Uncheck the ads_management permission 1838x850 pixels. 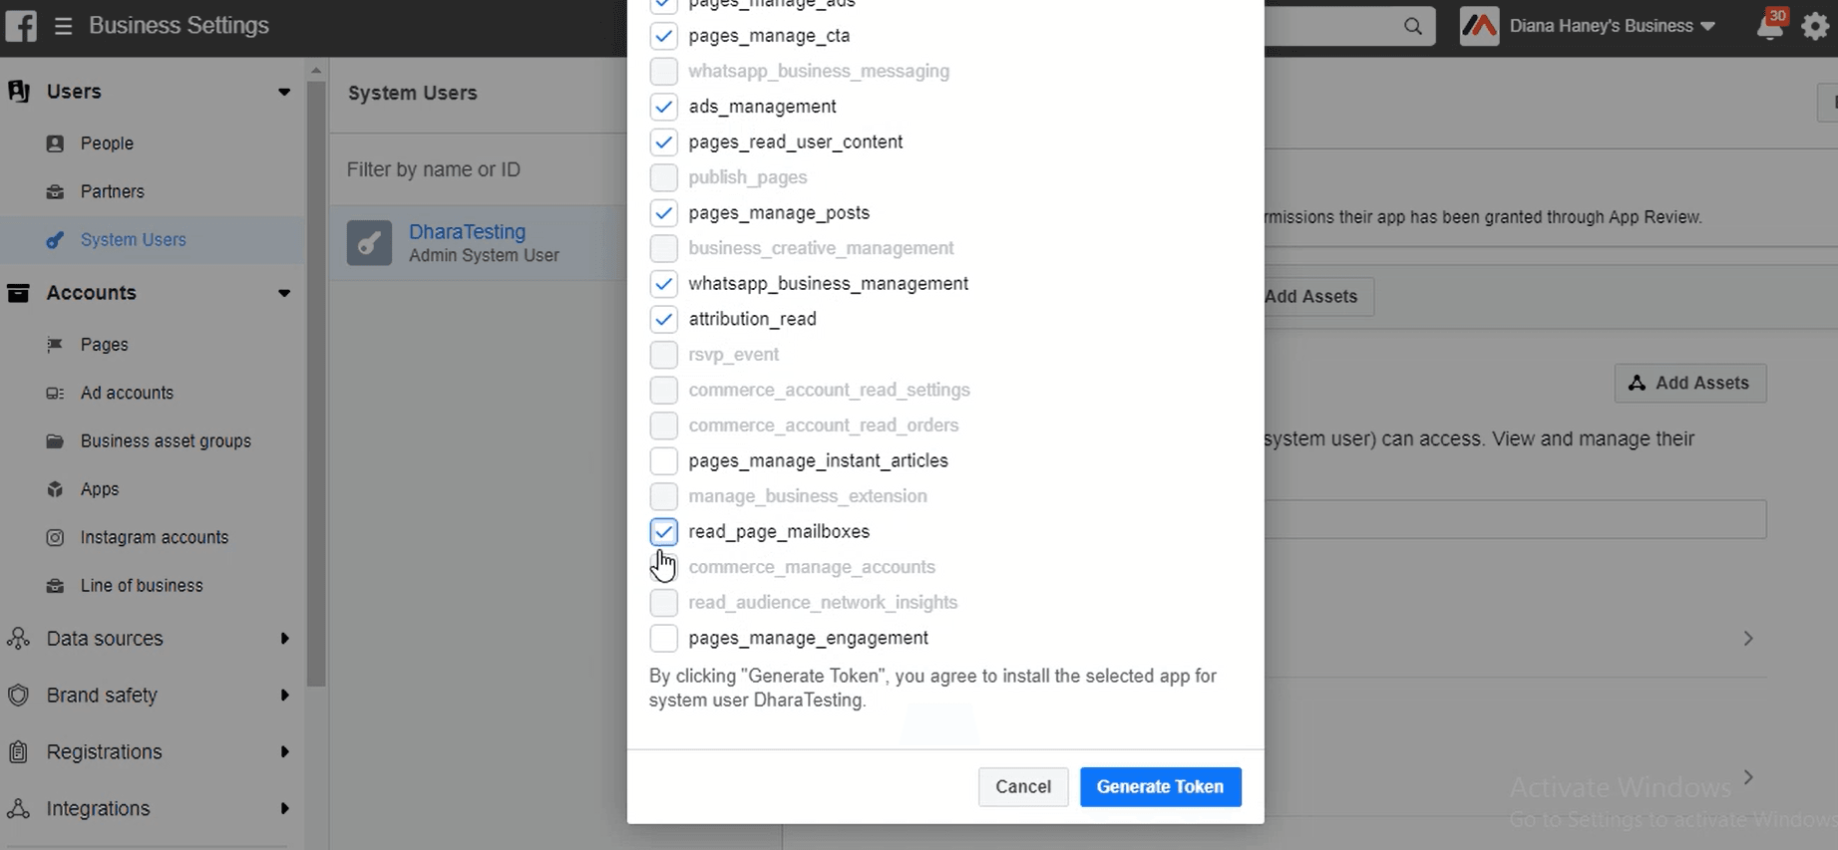[663, 107]
